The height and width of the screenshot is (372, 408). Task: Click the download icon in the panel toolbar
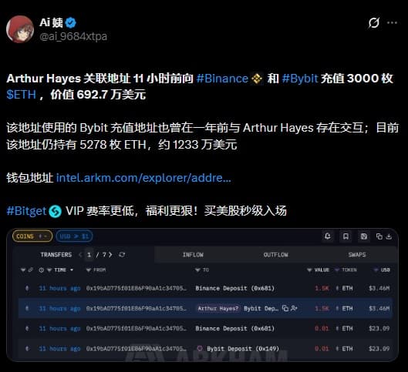point(389,236)
